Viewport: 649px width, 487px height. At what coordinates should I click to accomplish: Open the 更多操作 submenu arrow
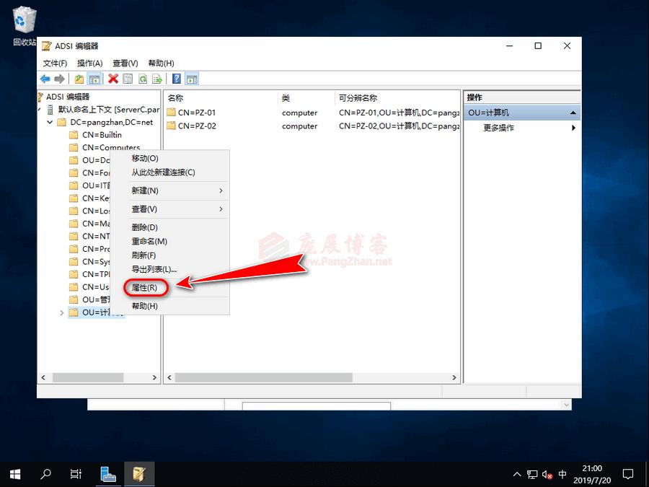[573, 128]
